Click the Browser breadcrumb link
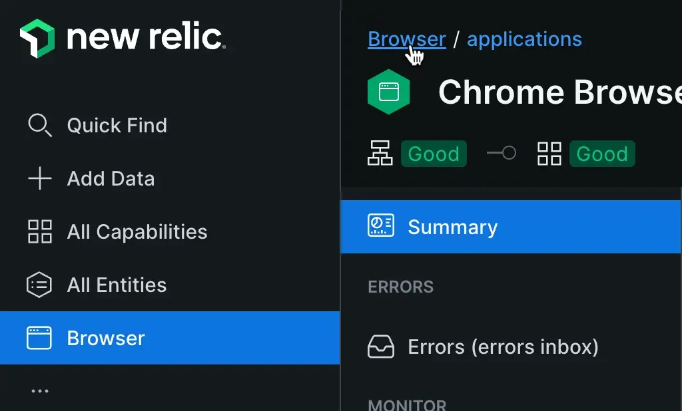 (x=406, y=39)
